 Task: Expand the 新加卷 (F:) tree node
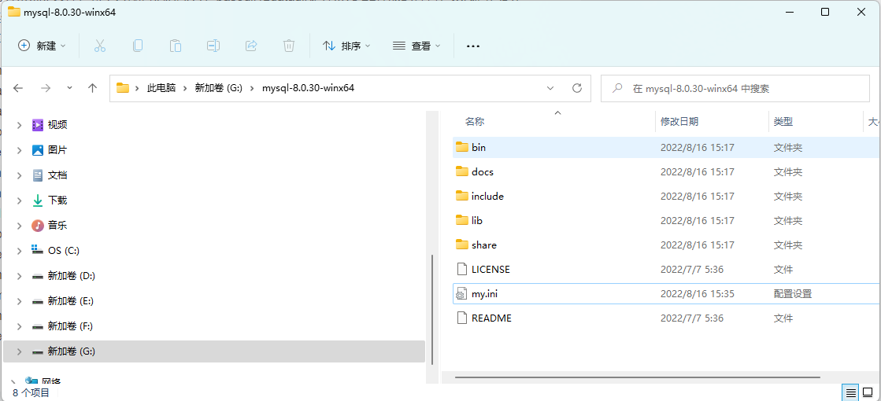coord(19,326)
